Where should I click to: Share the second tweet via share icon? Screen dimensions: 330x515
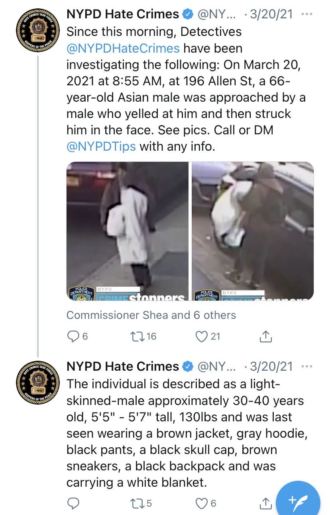pyautogui.click(x=266, y=503)
